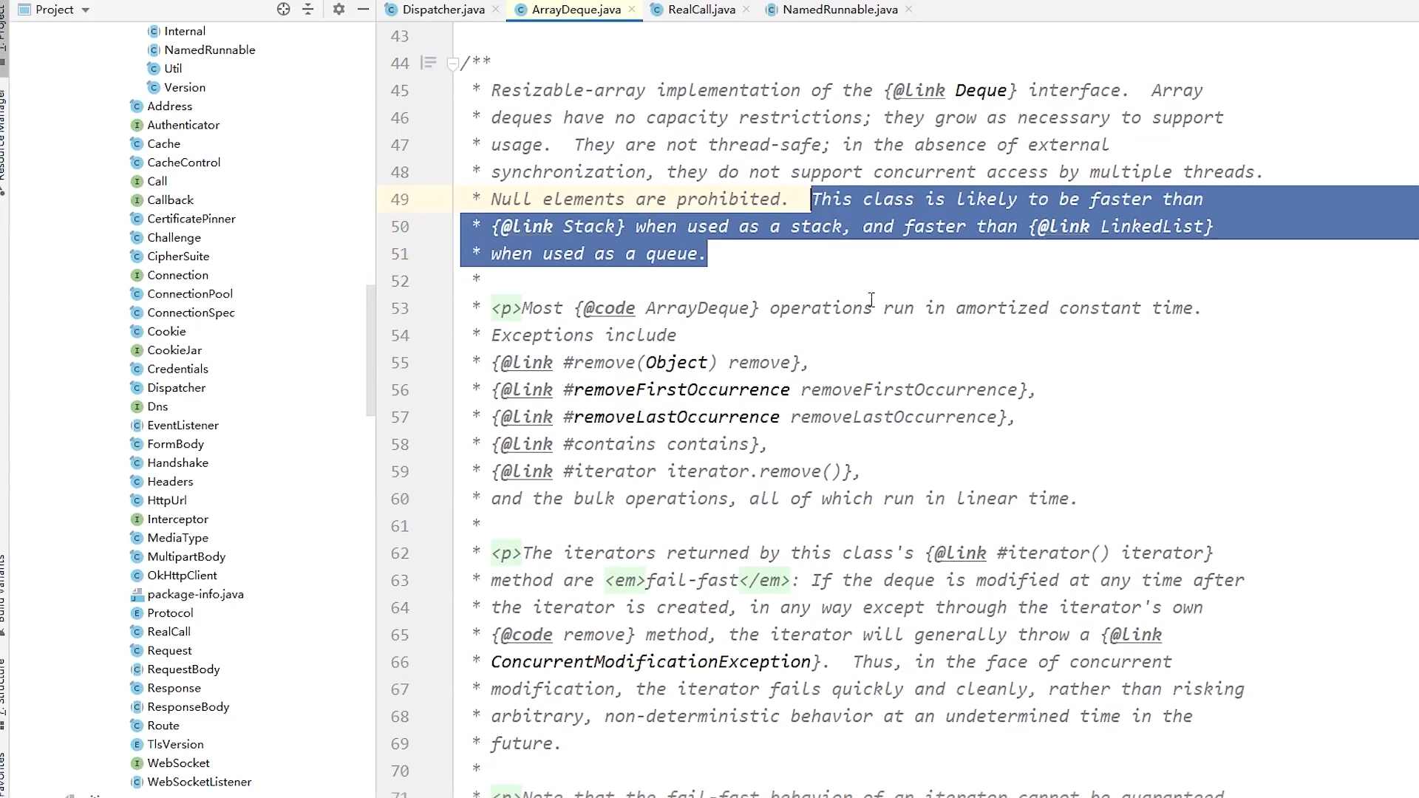Click the collapse all icon in Project panel
Screen dimensions: 1419x798
point(308,10)
